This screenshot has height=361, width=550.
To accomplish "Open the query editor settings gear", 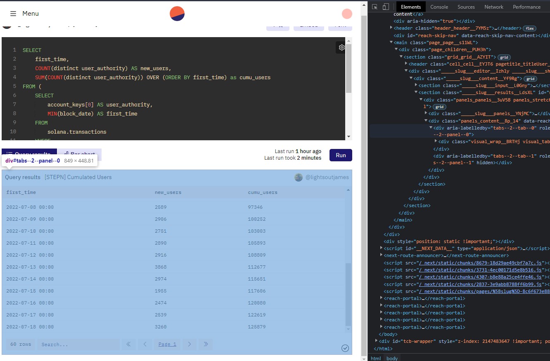I will [x=342, y=47].
